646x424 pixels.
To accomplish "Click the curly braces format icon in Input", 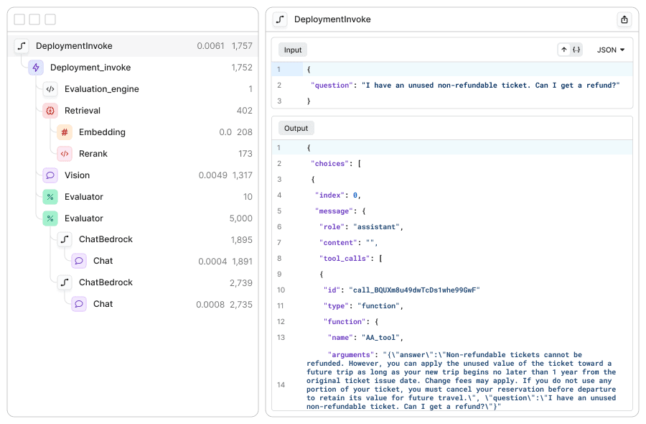I will coord(576,50).
